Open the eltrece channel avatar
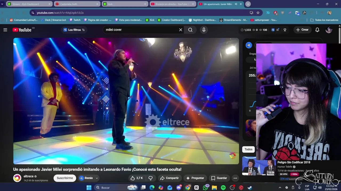Viewport: 341px width, 191px height. click(17, 178)
